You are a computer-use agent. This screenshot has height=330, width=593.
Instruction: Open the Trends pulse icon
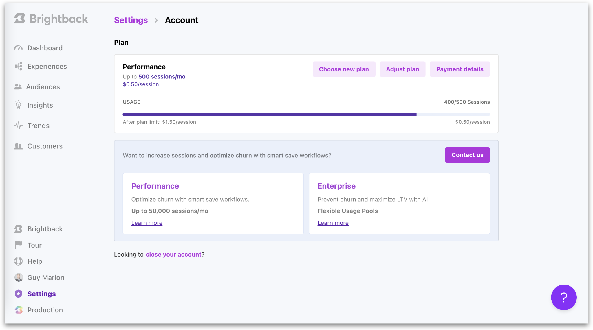click(x=19, y=125)
